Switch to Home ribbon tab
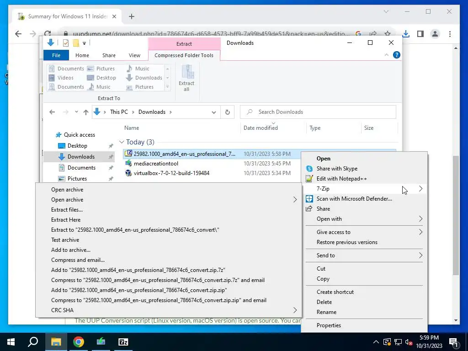The height and width of the screenshot is (351, 468). tap(82, 55)
